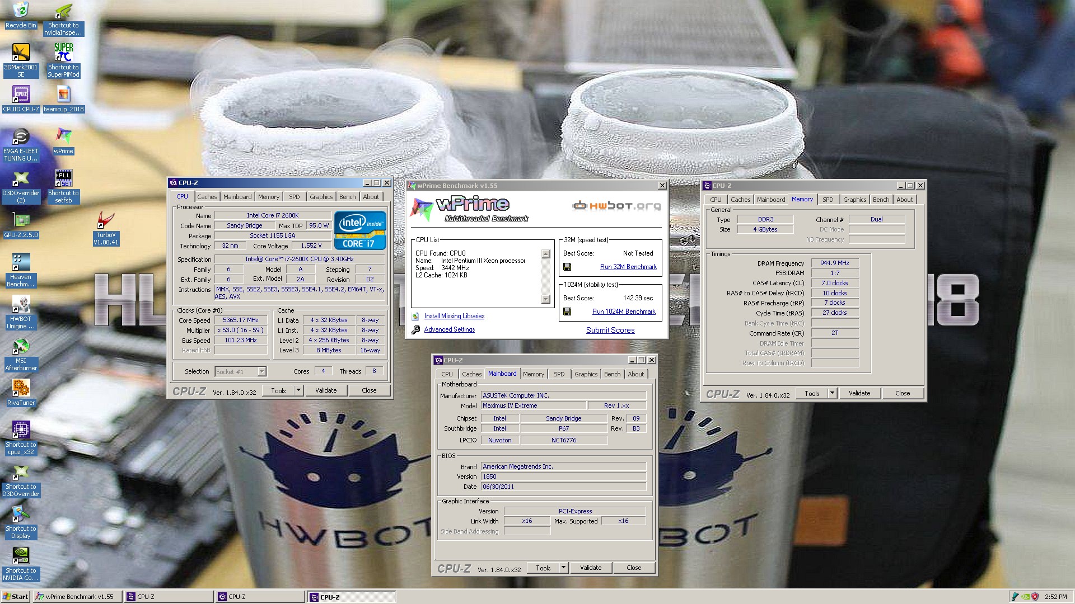1075x604 pixels.
Task: Click scroll up arrow in wPrime CPU List
Action: pos(546,254)
